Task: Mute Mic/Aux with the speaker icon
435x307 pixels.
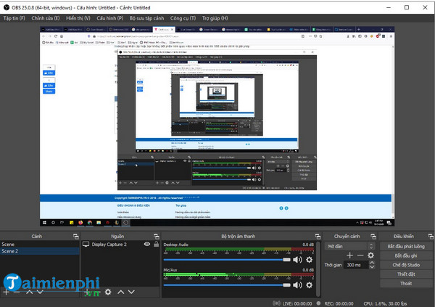Action: (297, 285)
